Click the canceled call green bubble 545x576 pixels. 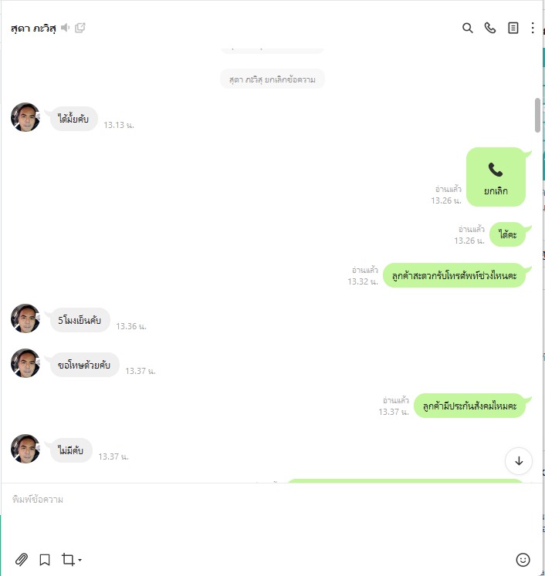pos(496,177)
